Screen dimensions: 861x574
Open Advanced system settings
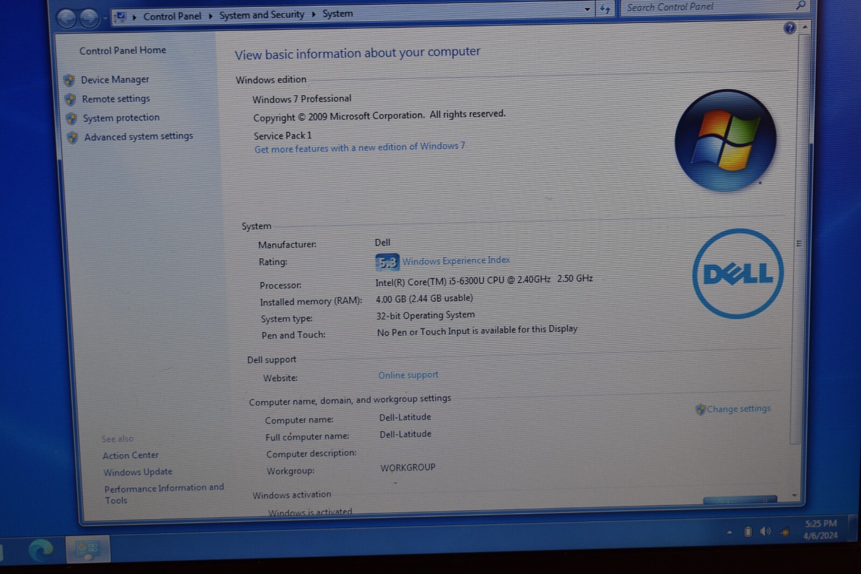tap(138, 137)
